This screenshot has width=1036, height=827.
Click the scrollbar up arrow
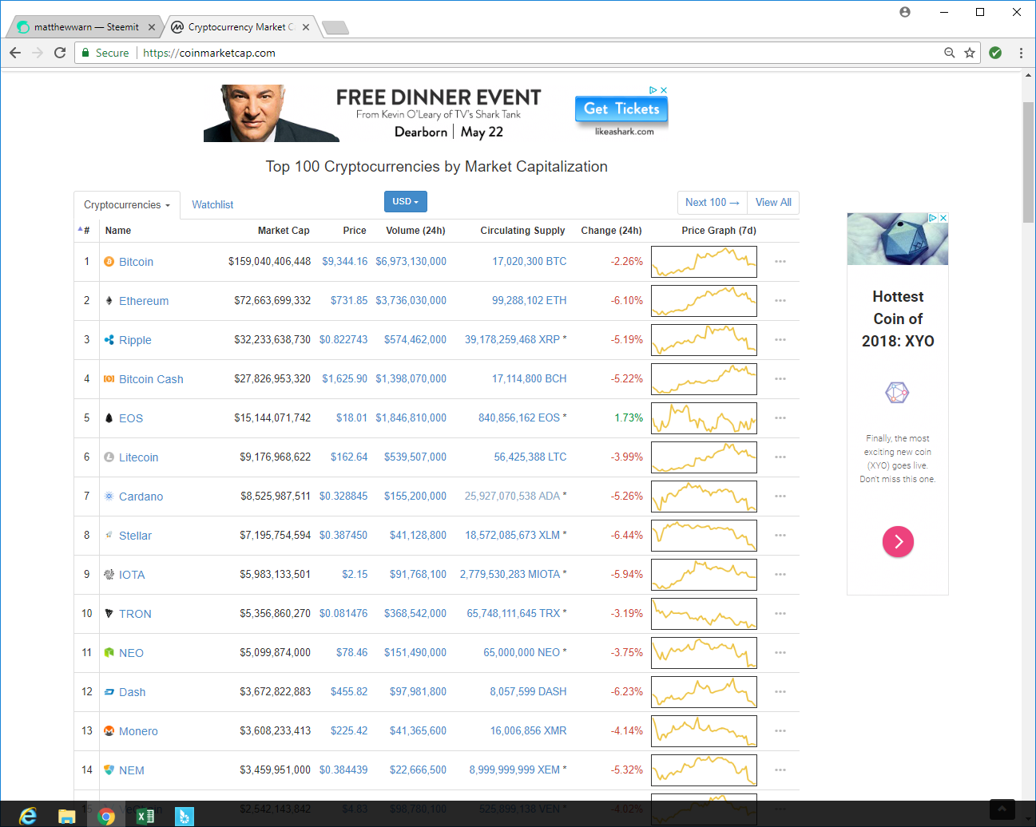pyautogui.click(x=1028, y=76)
